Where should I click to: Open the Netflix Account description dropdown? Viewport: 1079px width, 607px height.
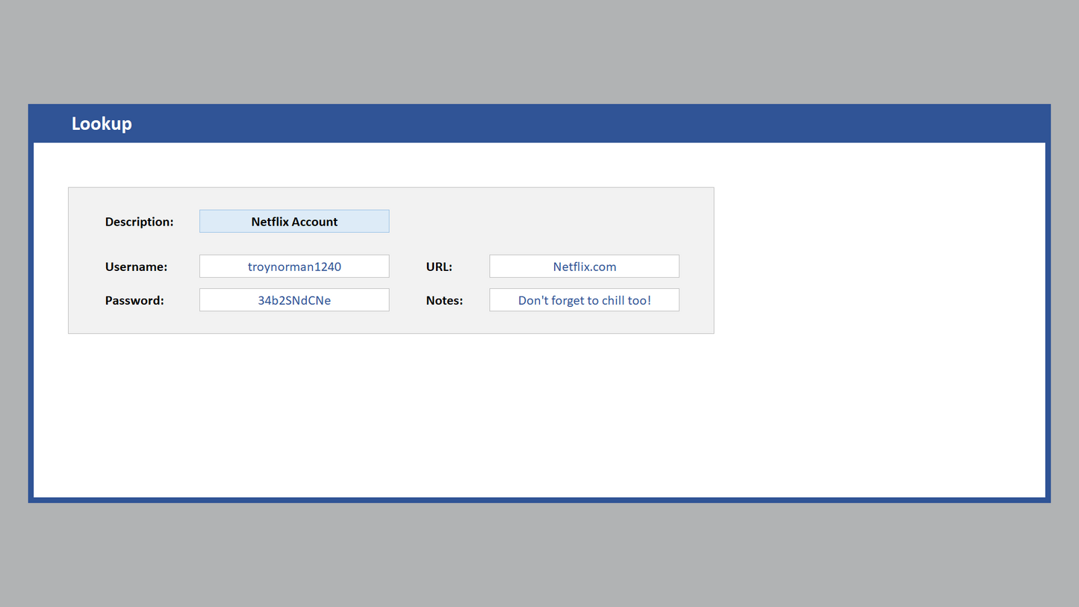(294, 222)
